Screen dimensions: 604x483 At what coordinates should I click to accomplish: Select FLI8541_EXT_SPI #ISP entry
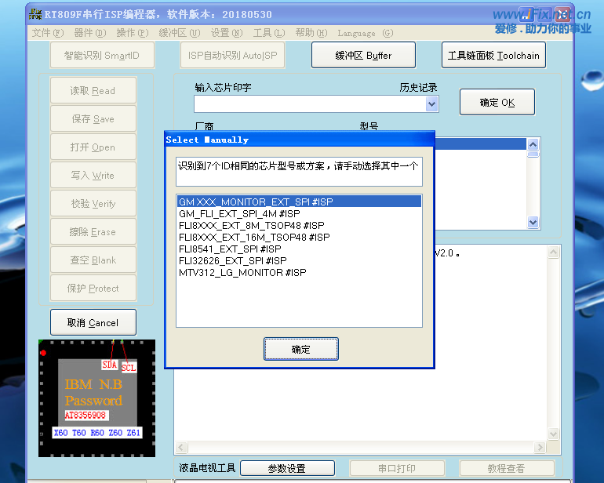(x=230, y=249)
